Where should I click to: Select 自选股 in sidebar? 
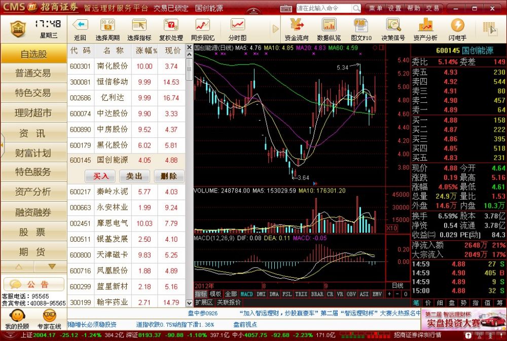click(x=33, y=54)
